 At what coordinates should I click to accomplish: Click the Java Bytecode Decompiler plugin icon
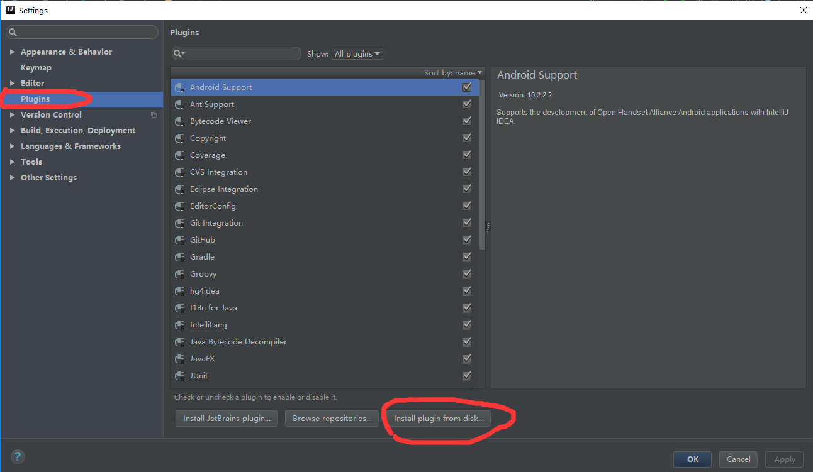[179, 342]
